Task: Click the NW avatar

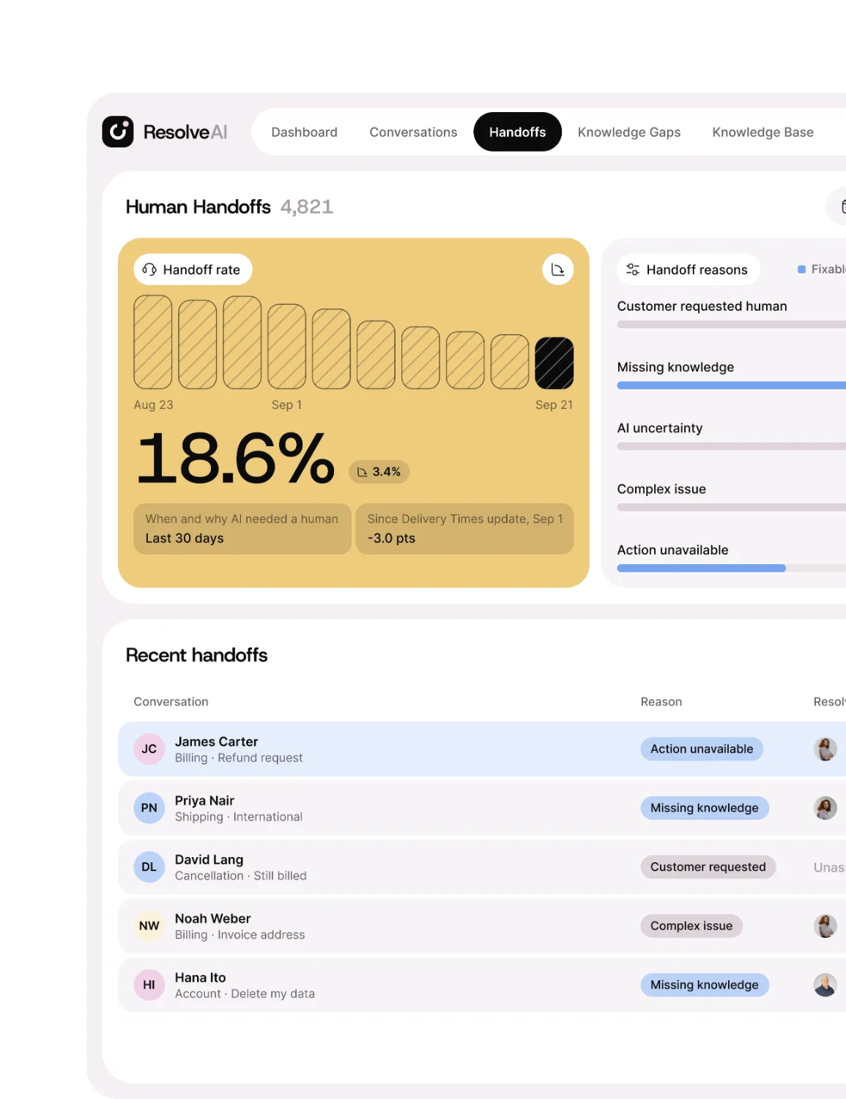Action: pos(149,926)
